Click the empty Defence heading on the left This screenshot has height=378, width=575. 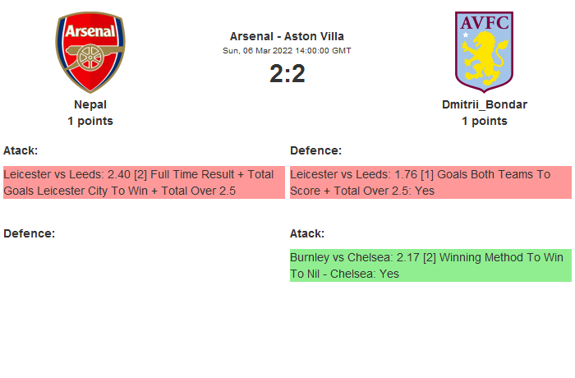(x=29, y=233)
